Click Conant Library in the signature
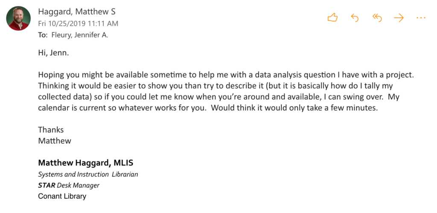The width and height of the screenshot is (437, 213). tap(62, 196)
